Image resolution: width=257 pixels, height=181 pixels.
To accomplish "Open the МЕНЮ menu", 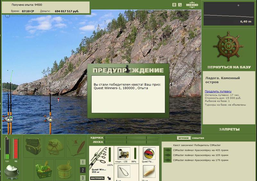I will (192, 5).
